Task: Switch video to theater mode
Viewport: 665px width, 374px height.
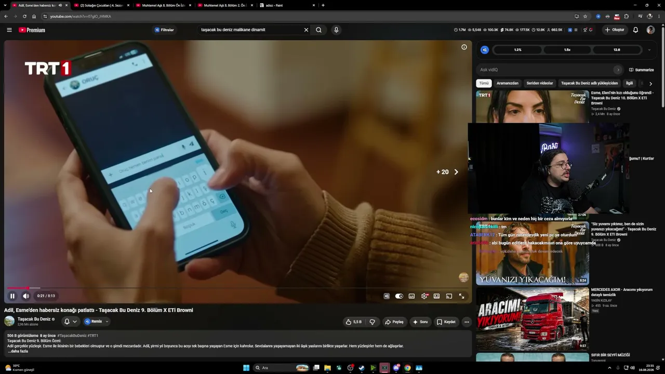Action: click(x=436, y=296)
